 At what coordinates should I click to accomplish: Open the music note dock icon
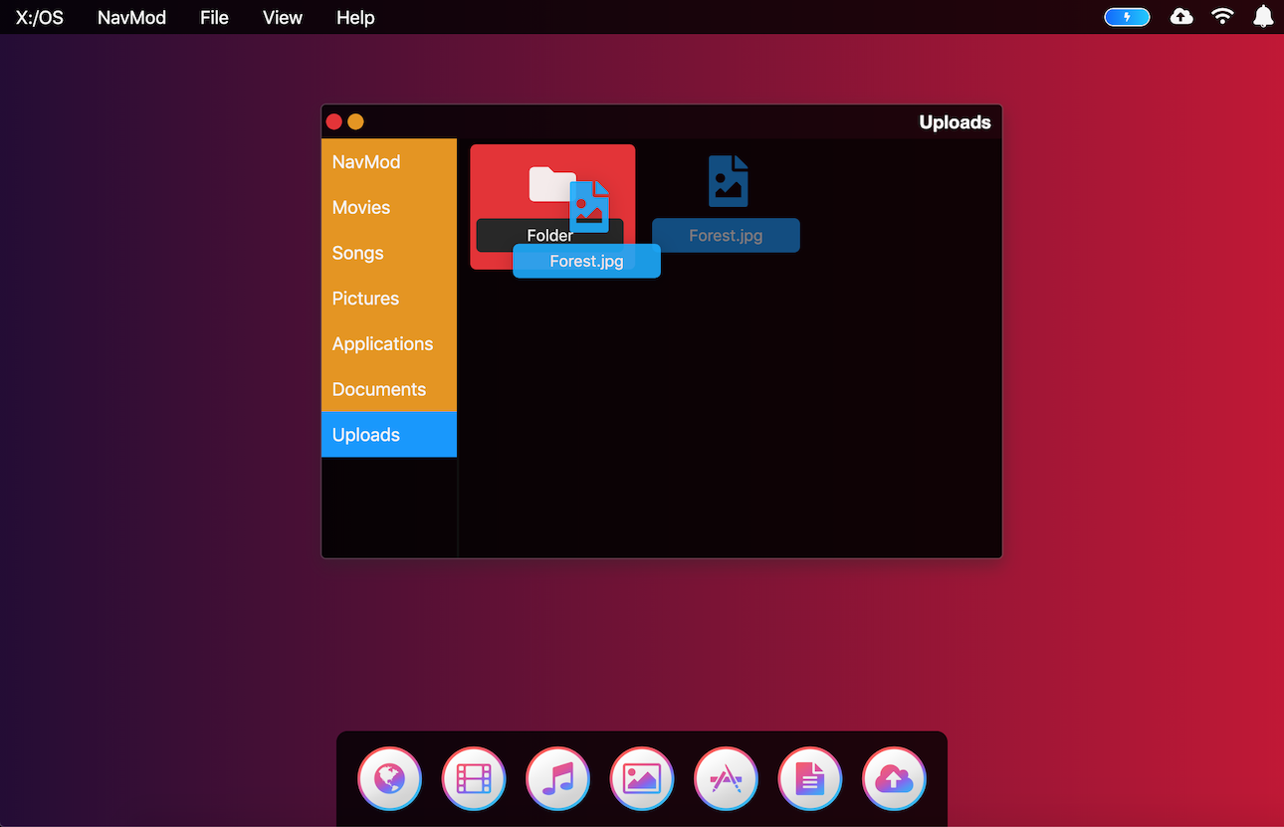point(557,778)
